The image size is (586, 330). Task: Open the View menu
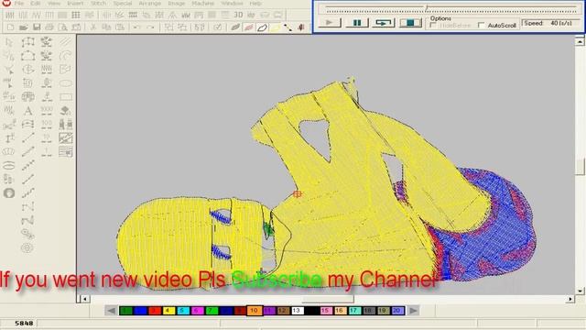pos(54,4)
